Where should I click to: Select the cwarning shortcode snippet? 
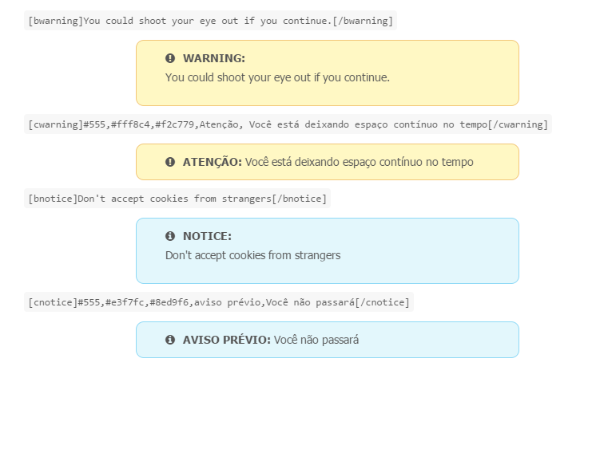click(288, 124)
